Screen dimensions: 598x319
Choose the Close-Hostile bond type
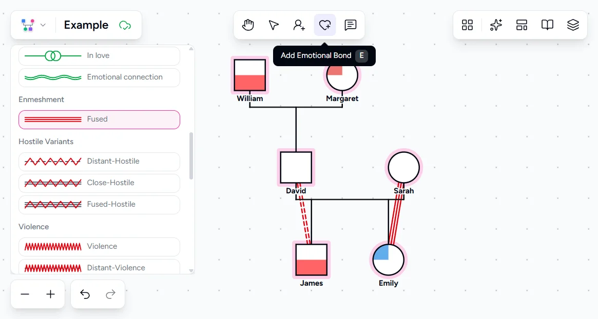point(99,183)
